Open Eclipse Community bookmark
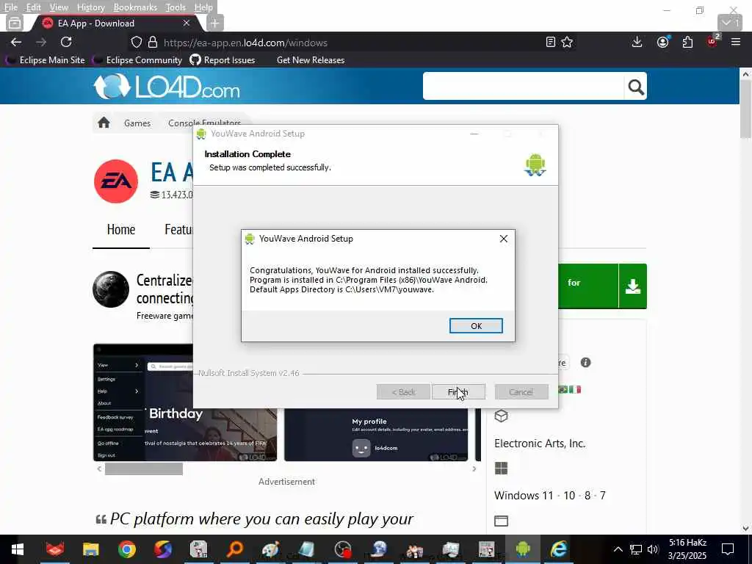The image size is (752, 564). [137, 60]
